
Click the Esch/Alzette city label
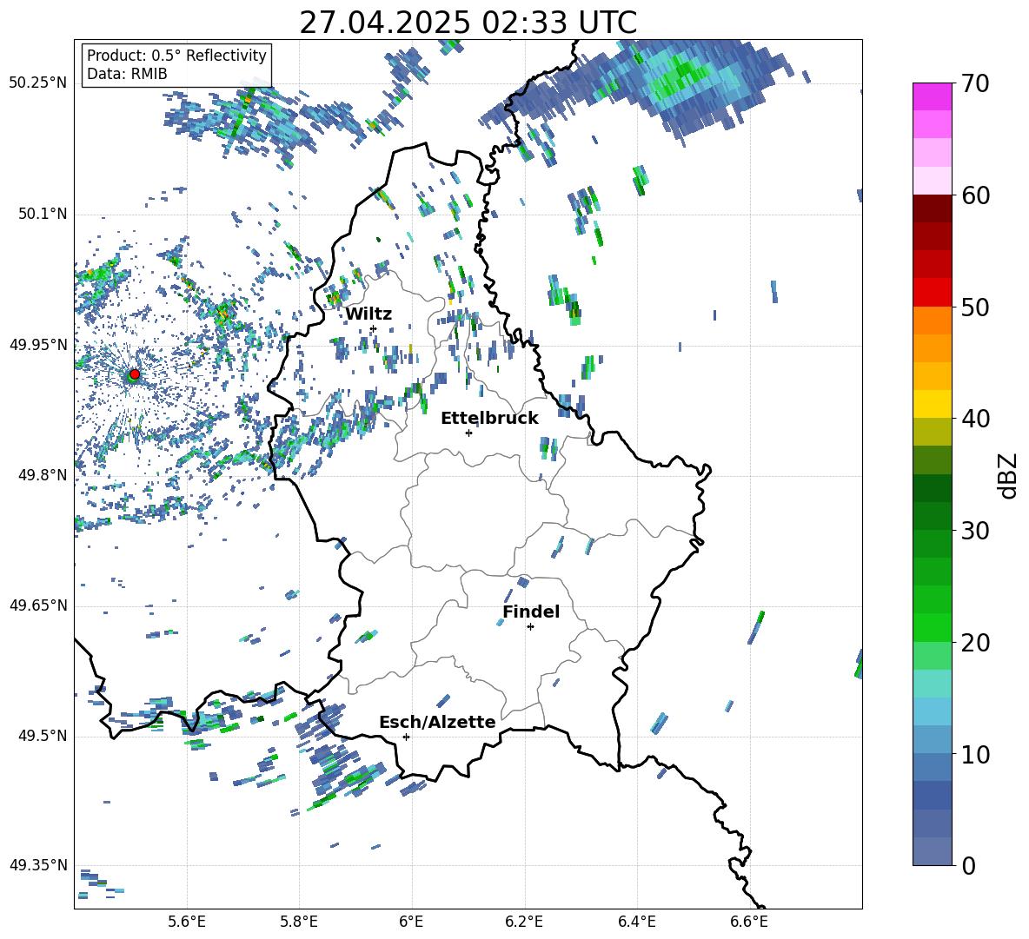click(438, 723)
